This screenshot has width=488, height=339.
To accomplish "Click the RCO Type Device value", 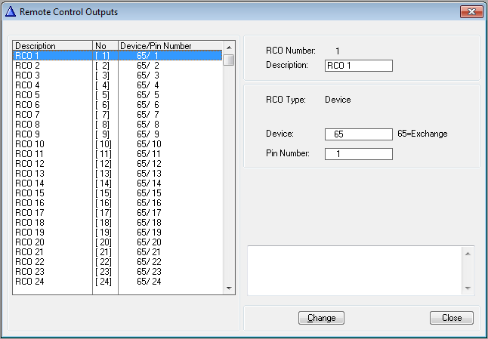I will pos(338,100).
